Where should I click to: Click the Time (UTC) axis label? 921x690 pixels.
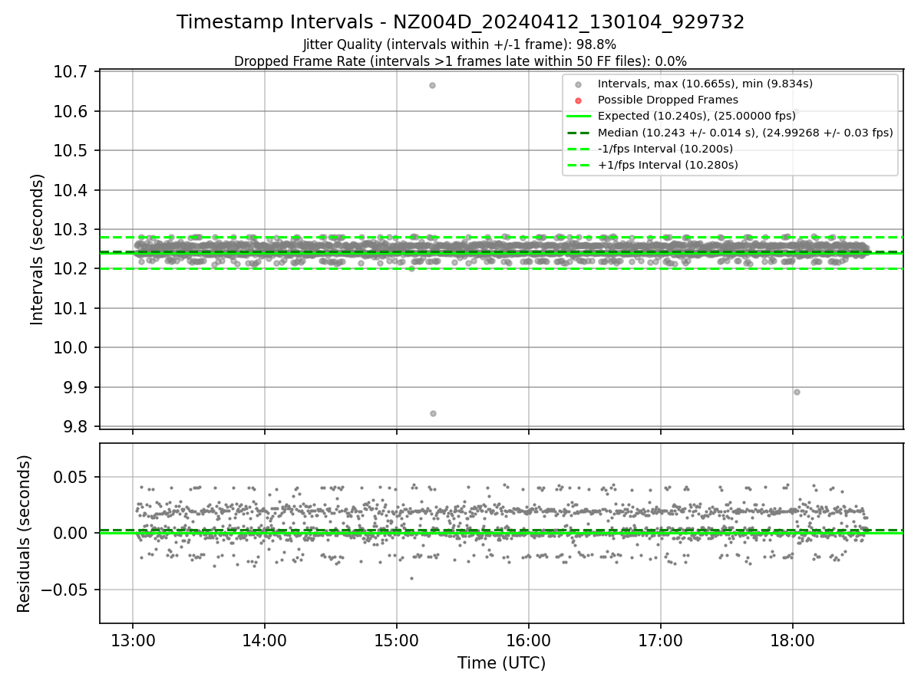[x=501, y=663]
